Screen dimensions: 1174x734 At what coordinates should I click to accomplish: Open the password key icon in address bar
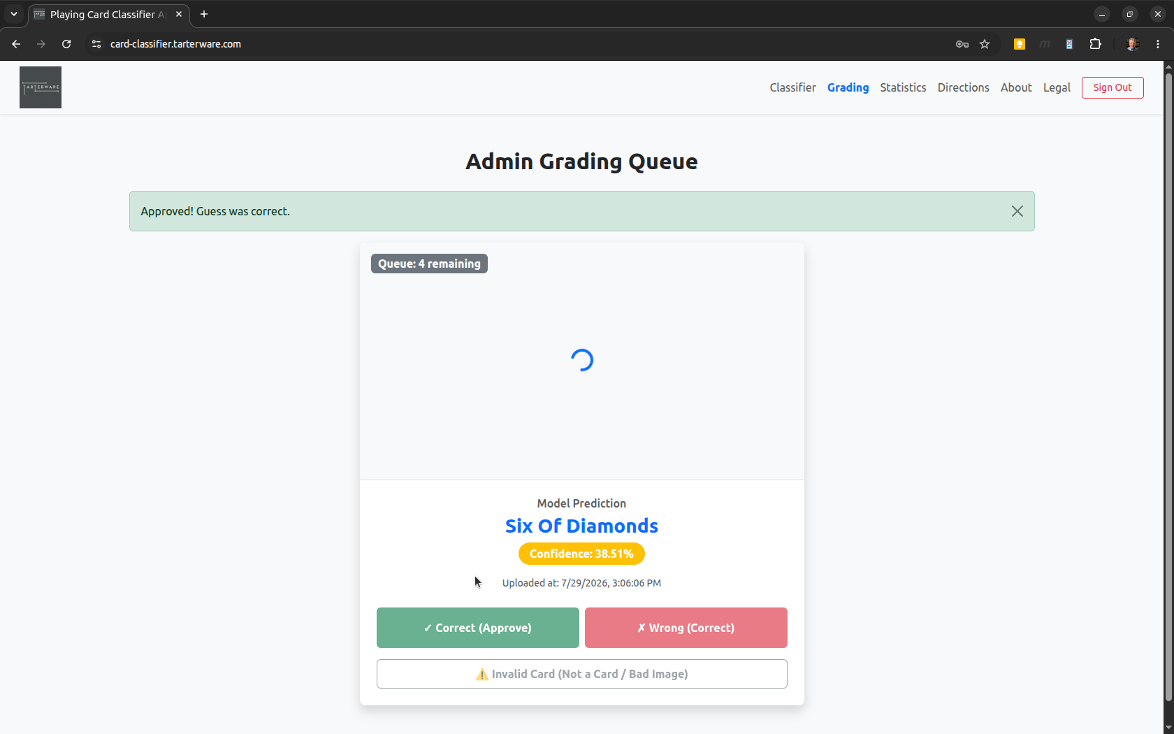point(962,44)
